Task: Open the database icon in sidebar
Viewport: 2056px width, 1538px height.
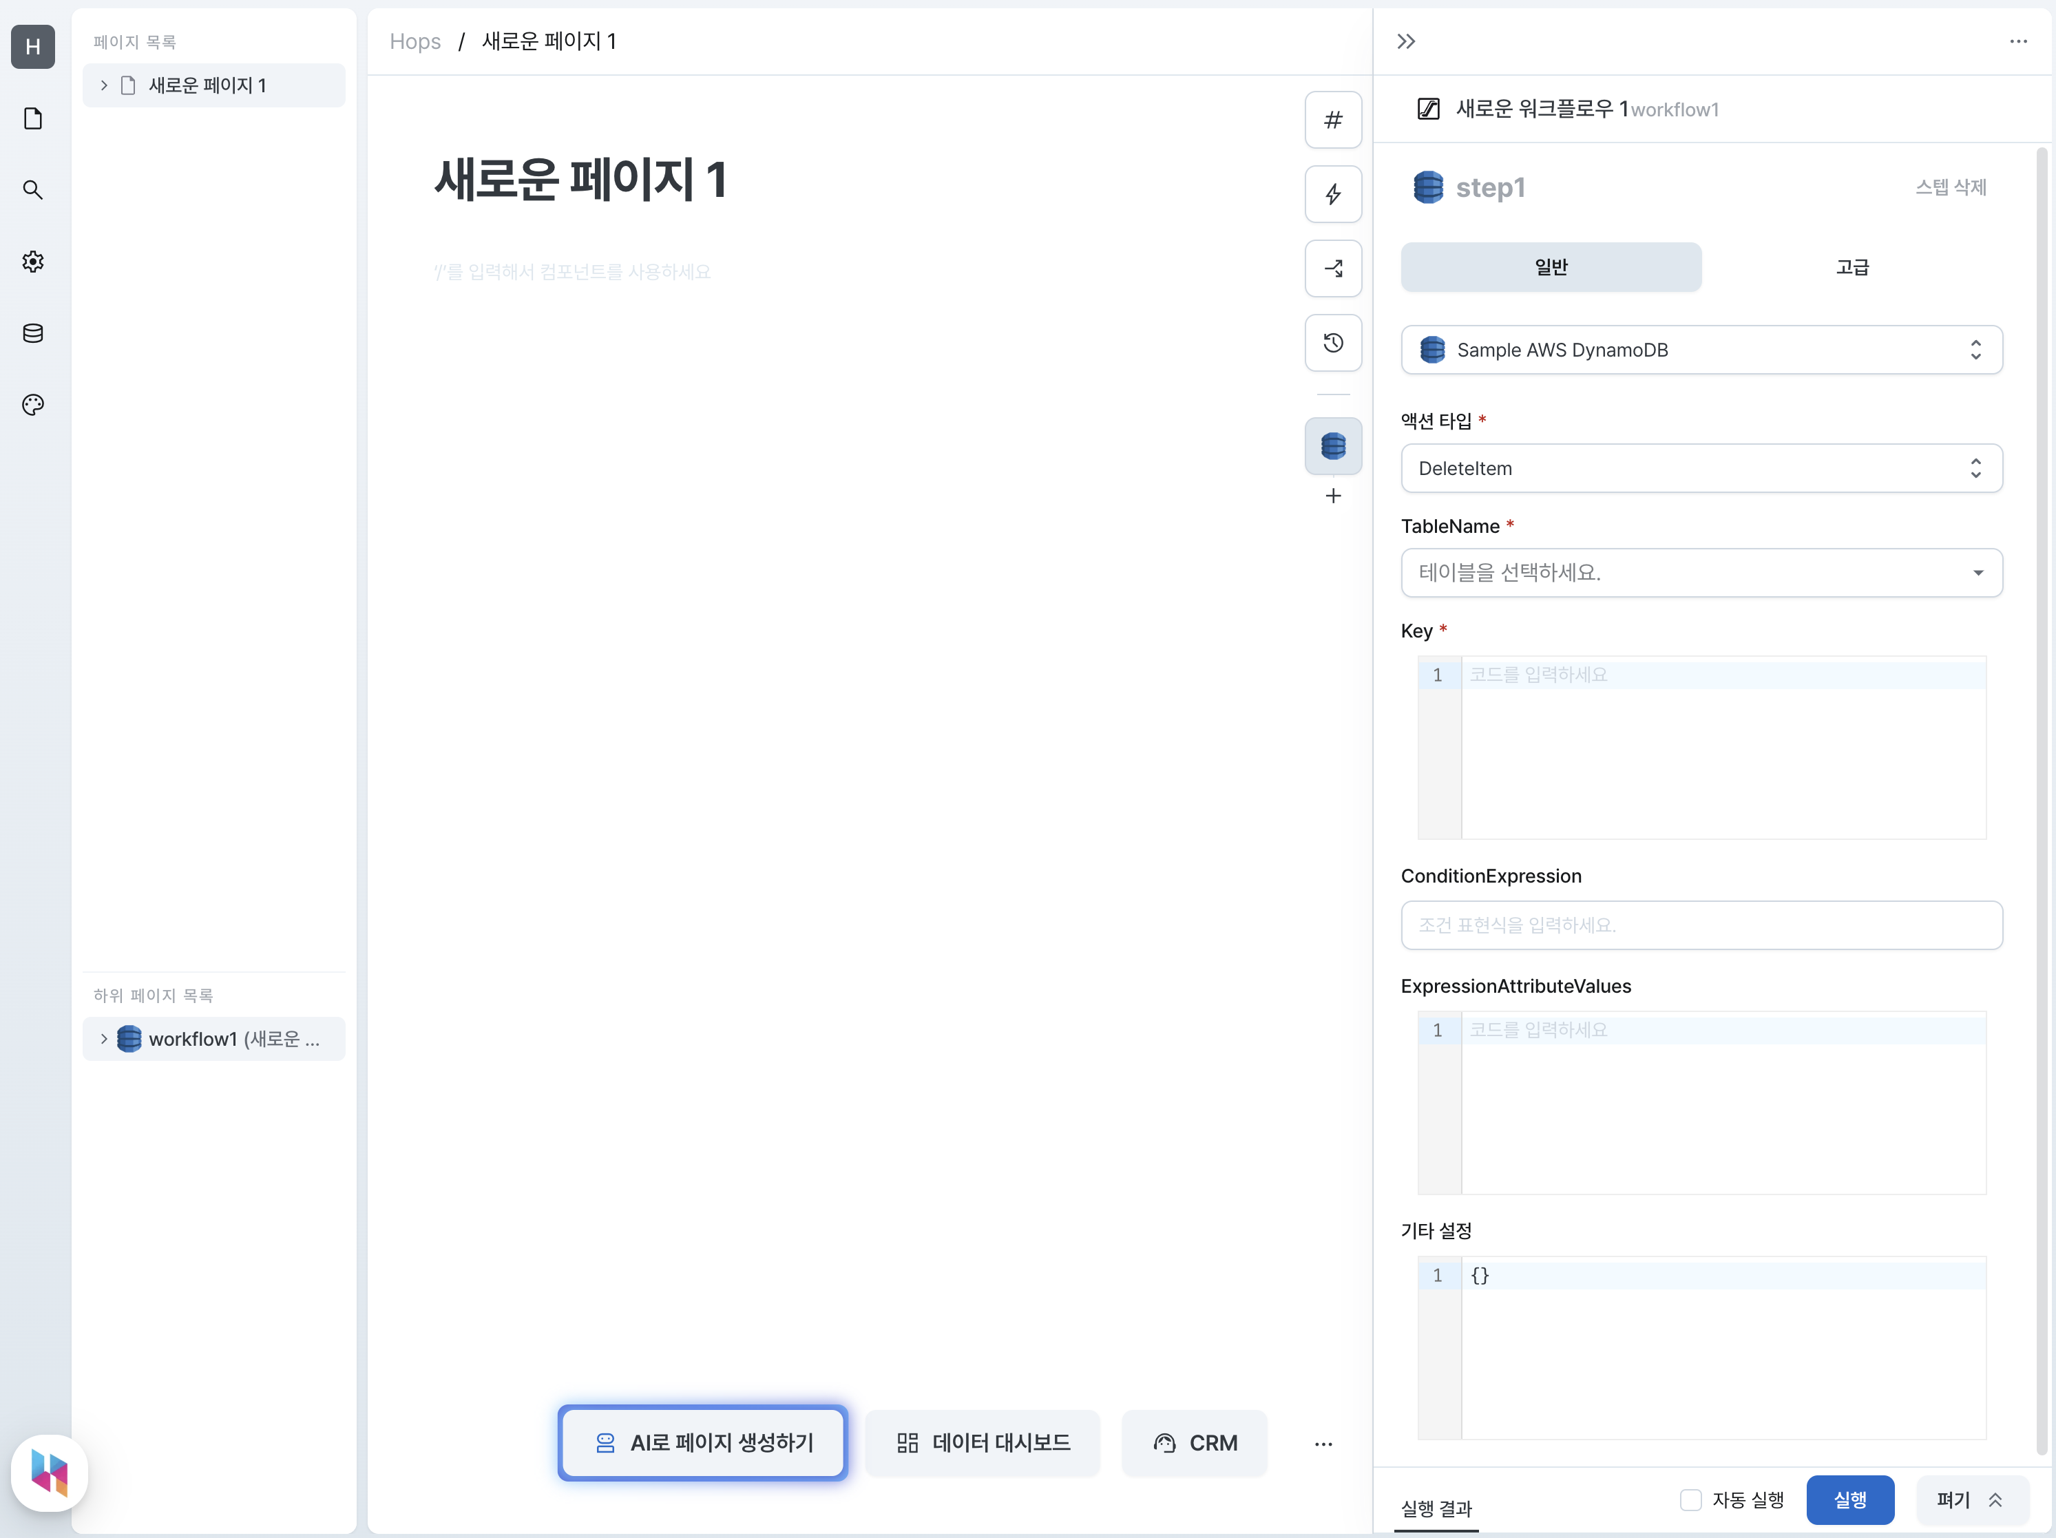Action: click(x=32, y=333)
